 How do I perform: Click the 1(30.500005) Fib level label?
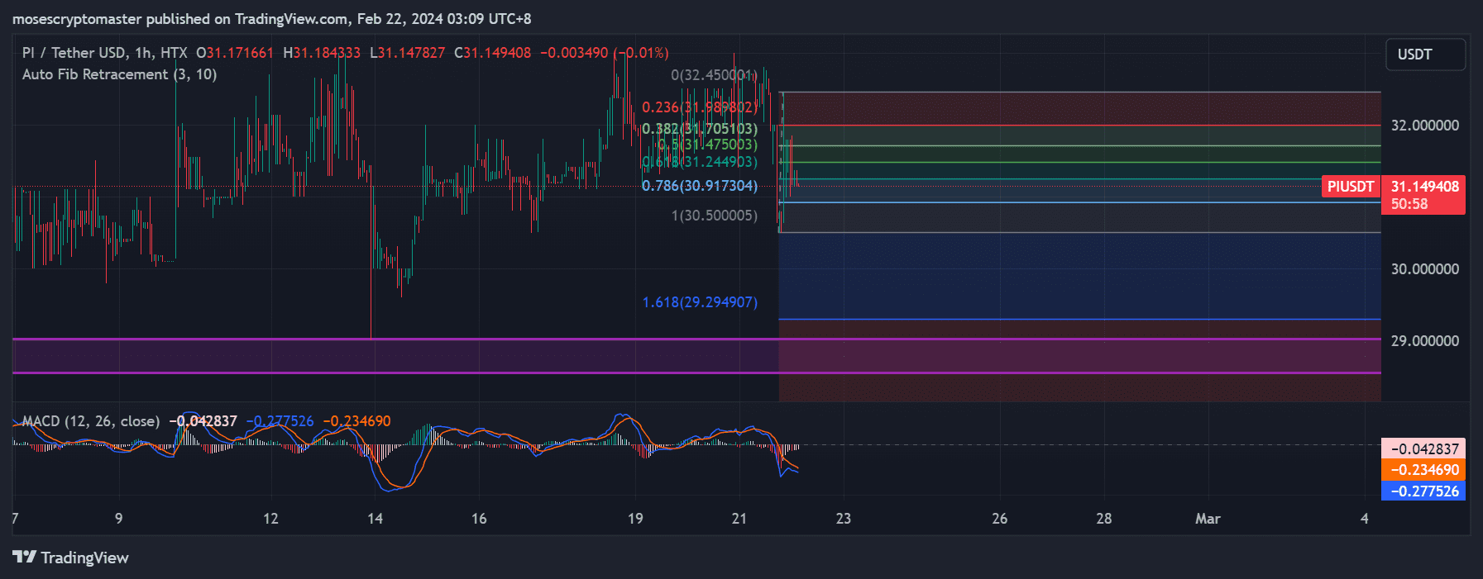tap(714, 216)
